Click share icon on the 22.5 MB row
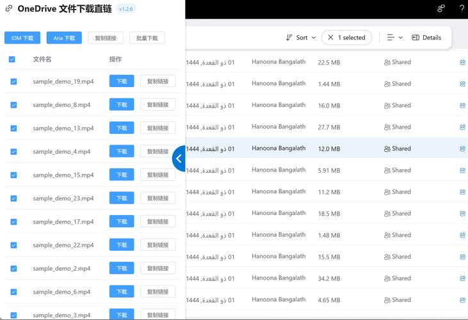The height and width of the screenshot is (320, 468). (x=462, y=63)
